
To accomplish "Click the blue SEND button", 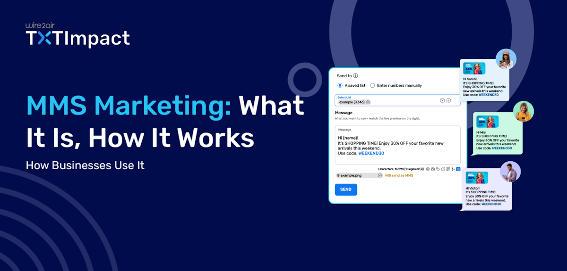I will pos(346,189).
